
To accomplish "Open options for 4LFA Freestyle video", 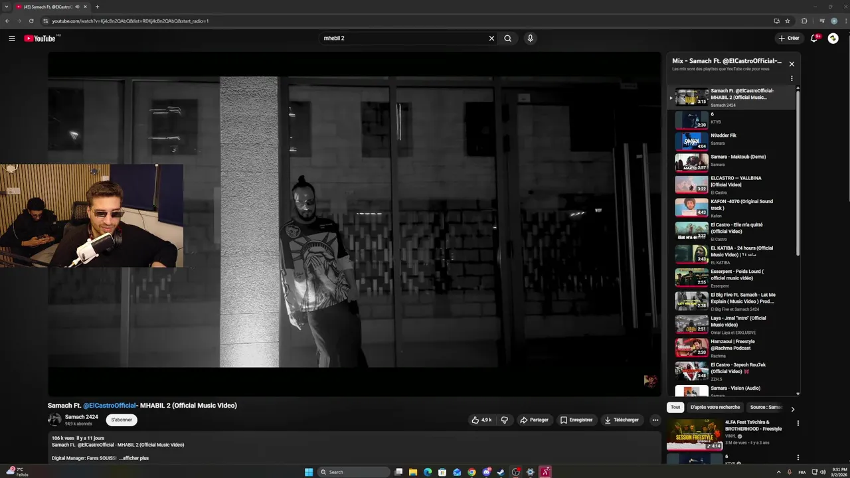I will 798,423.
